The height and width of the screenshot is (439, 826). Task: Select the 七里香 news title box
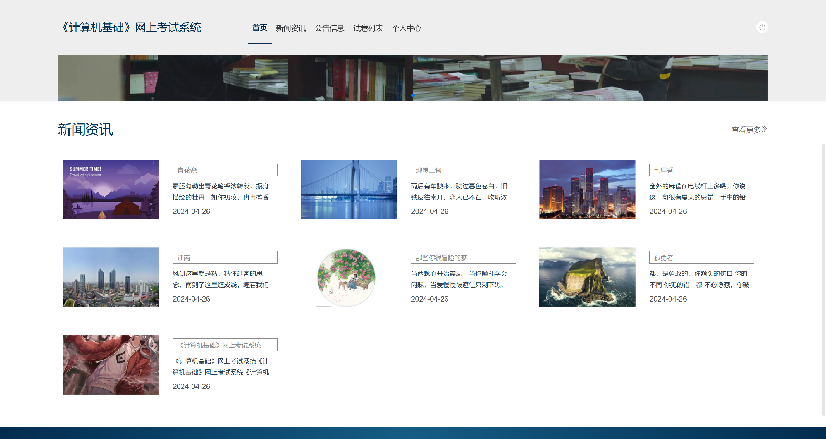click(701, 170)
